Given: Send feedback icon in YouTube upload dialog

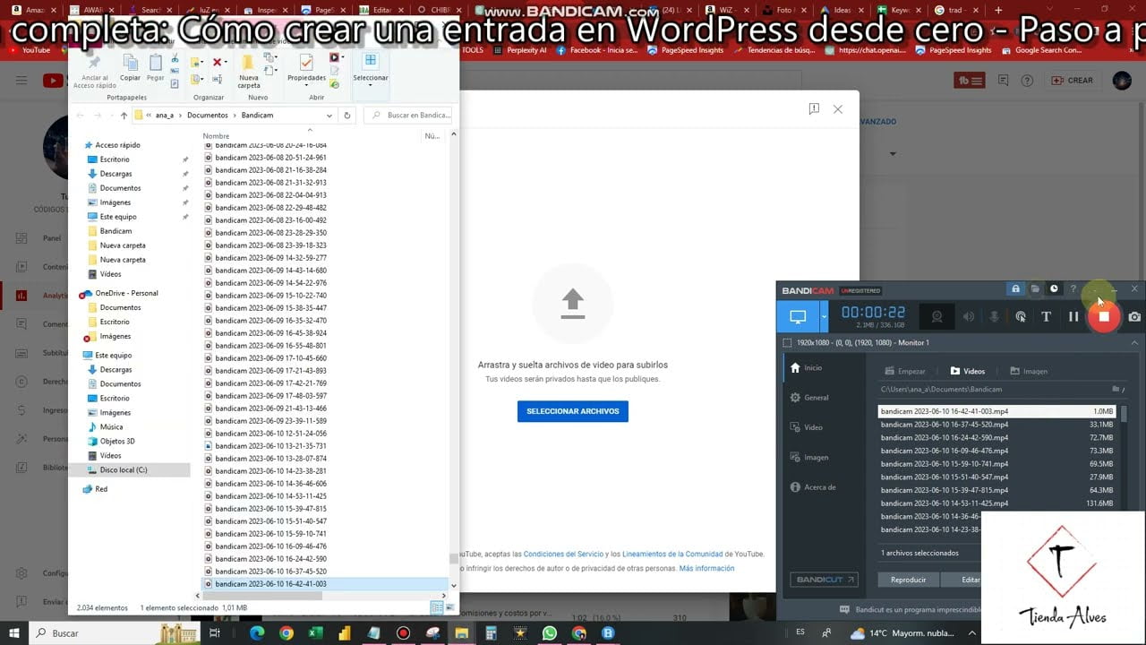Looking at the screenshot, I should [x=814, y=109].
